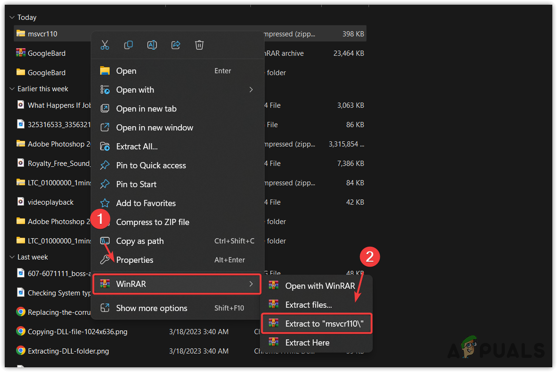The image size is (557, 372).
Task: Delete the file via the trash icon
Action: point(199,45)
